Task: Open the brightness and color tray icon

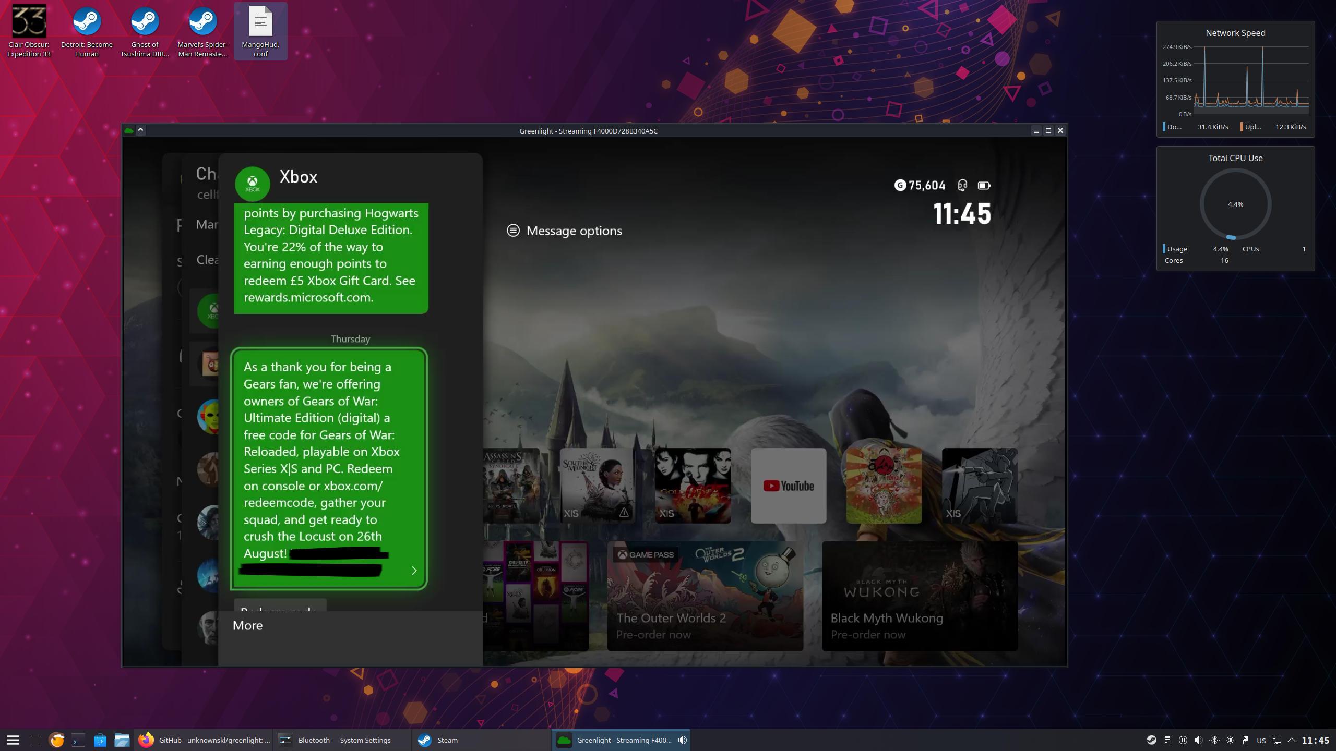Action: (x=1230, y=740)
